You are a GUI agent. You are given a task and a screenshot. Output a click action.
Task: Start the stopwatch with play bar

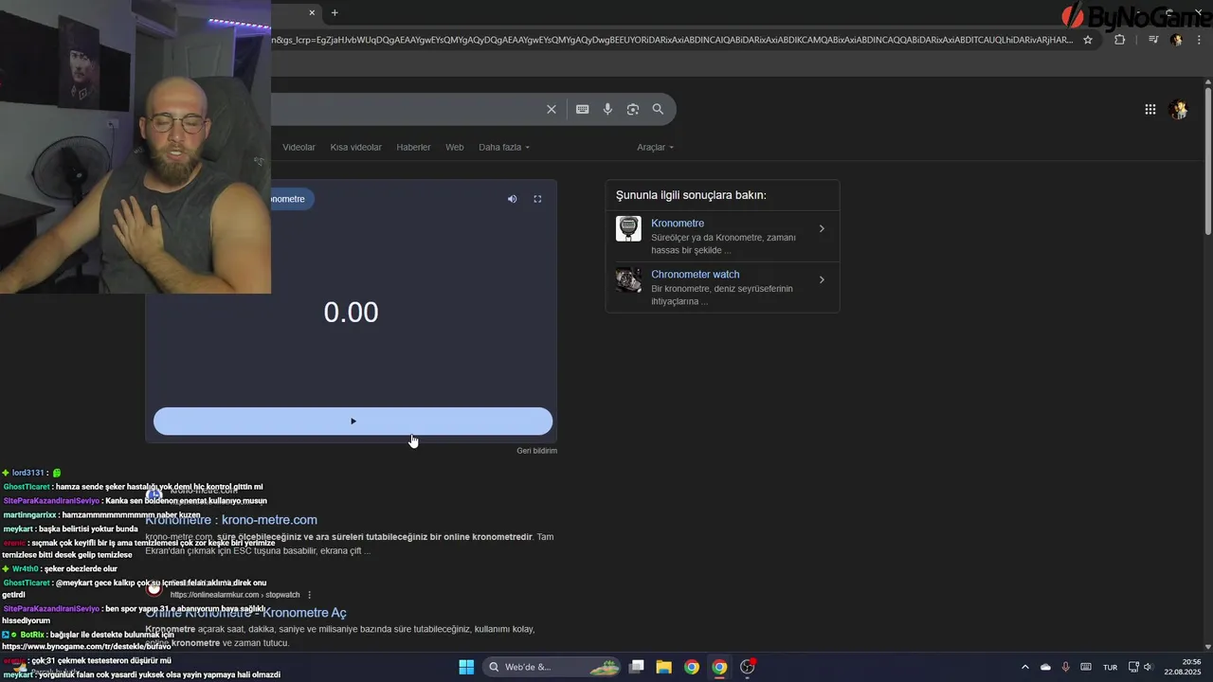tap(353, 422)
